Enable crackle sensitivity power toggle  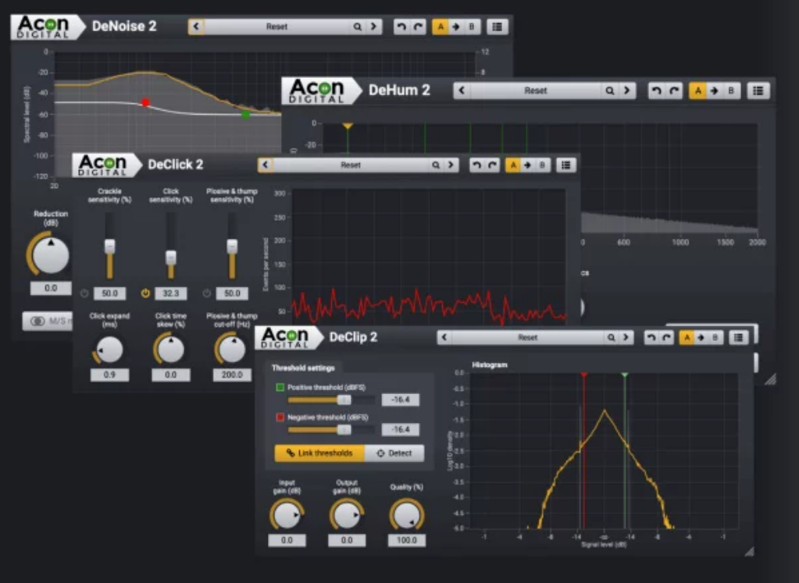coord(84,293)
